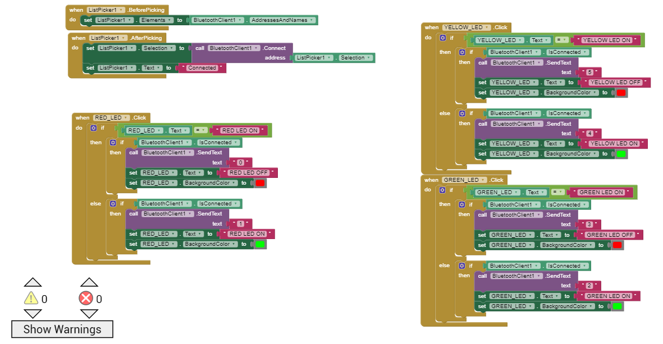Screen dimensions: 663x344
Task: Open the AddressesAndNames property dropdown
Action: coord(282,20)
